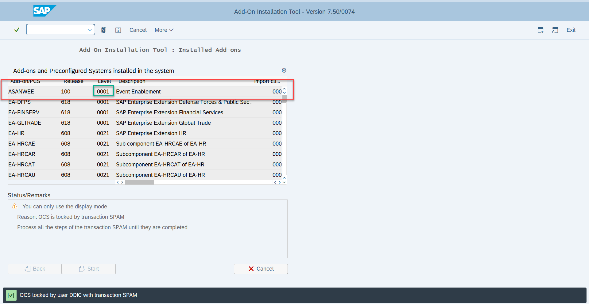
Task: Open the table settings gear icon
Action: click(284, 70)
